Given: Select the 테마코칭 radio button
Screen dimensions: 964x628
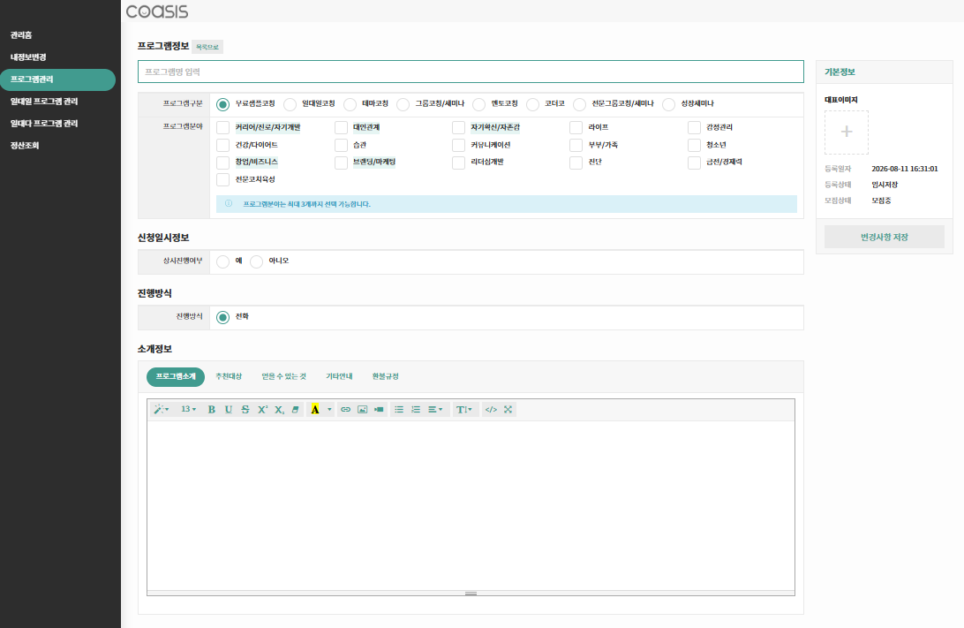Looking at the screenshot, I should (350, 104).
